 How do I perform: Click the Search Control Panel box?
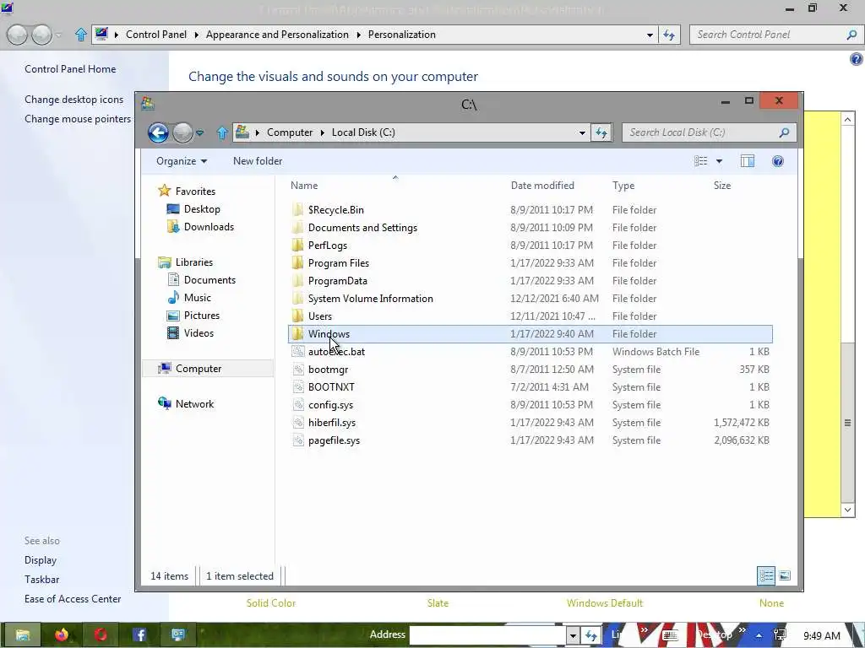775,34
